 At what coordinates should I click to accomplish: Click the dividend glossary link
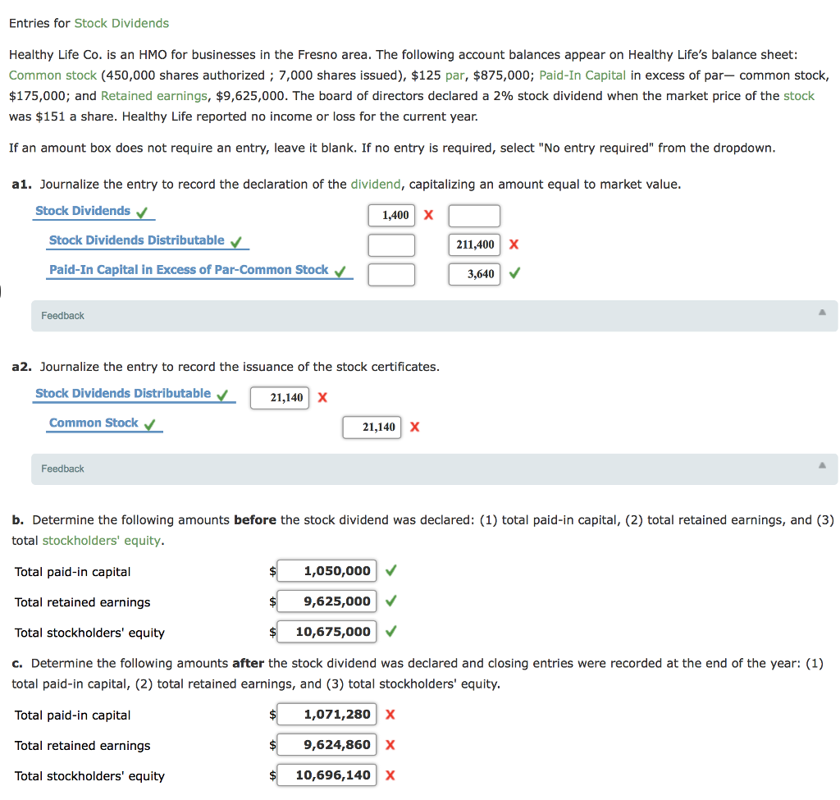pyautogui.click(x=377, y=184)
